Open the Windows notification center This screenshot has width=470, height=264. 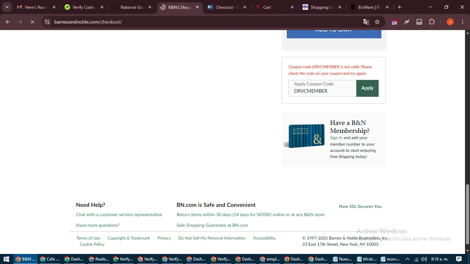(459, 259)
